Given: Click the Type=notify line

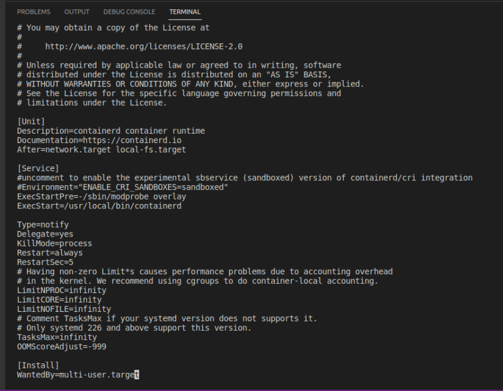Looking at the screenshot, I should [x=43, y=225].
